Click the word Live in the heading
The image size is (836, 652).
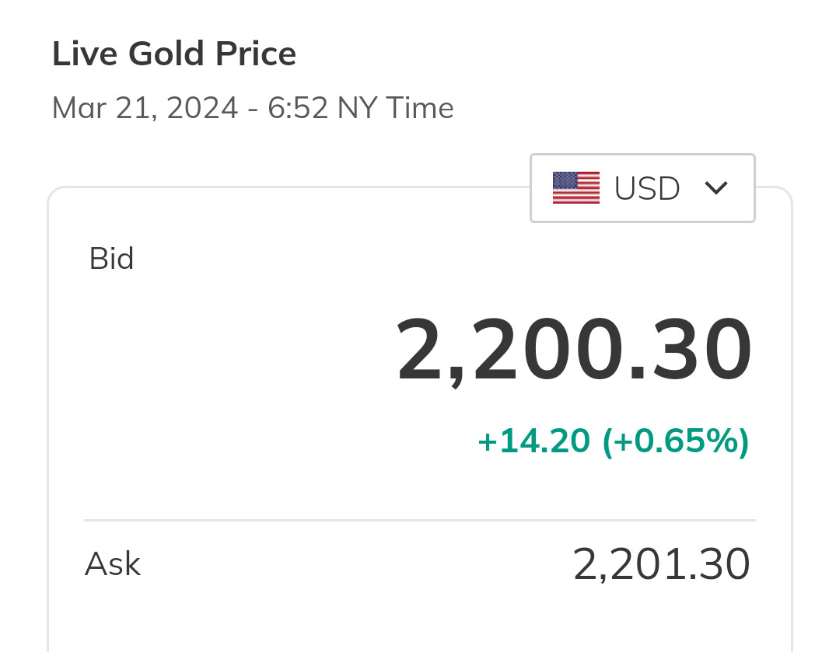pos(85,54)
